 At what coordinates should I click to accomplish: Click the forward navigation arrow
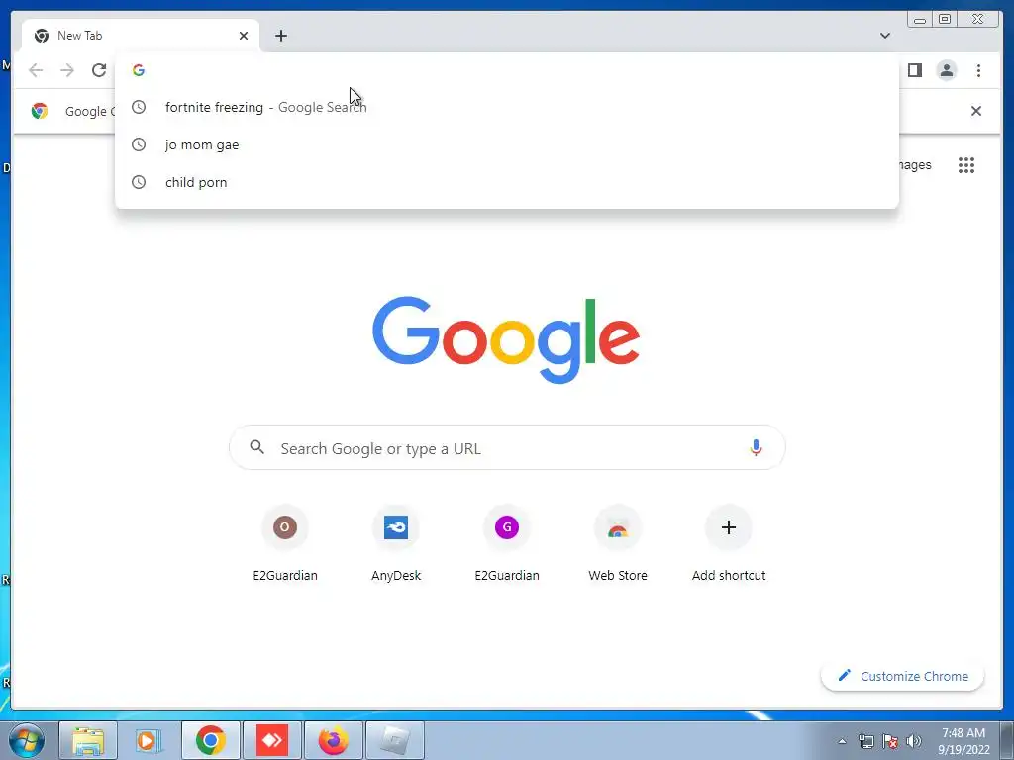[67, 70]
